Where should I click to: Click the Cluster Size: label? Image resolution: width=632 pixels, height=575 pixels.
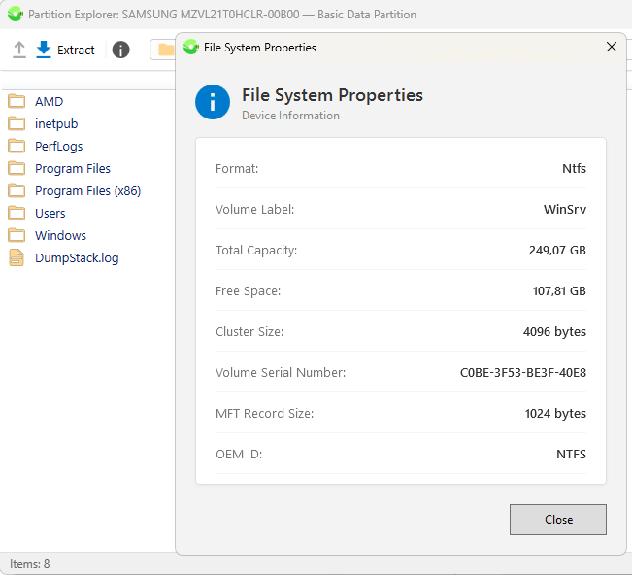point(249,332)
